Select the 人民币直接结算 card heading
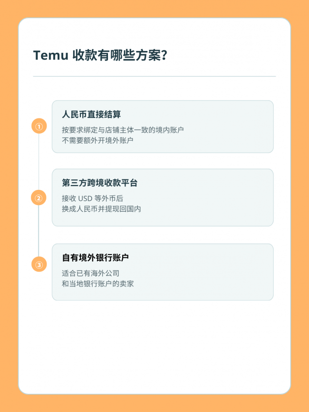Image resolution: width=309 pixels, height=412 pixels. [91, 114]
